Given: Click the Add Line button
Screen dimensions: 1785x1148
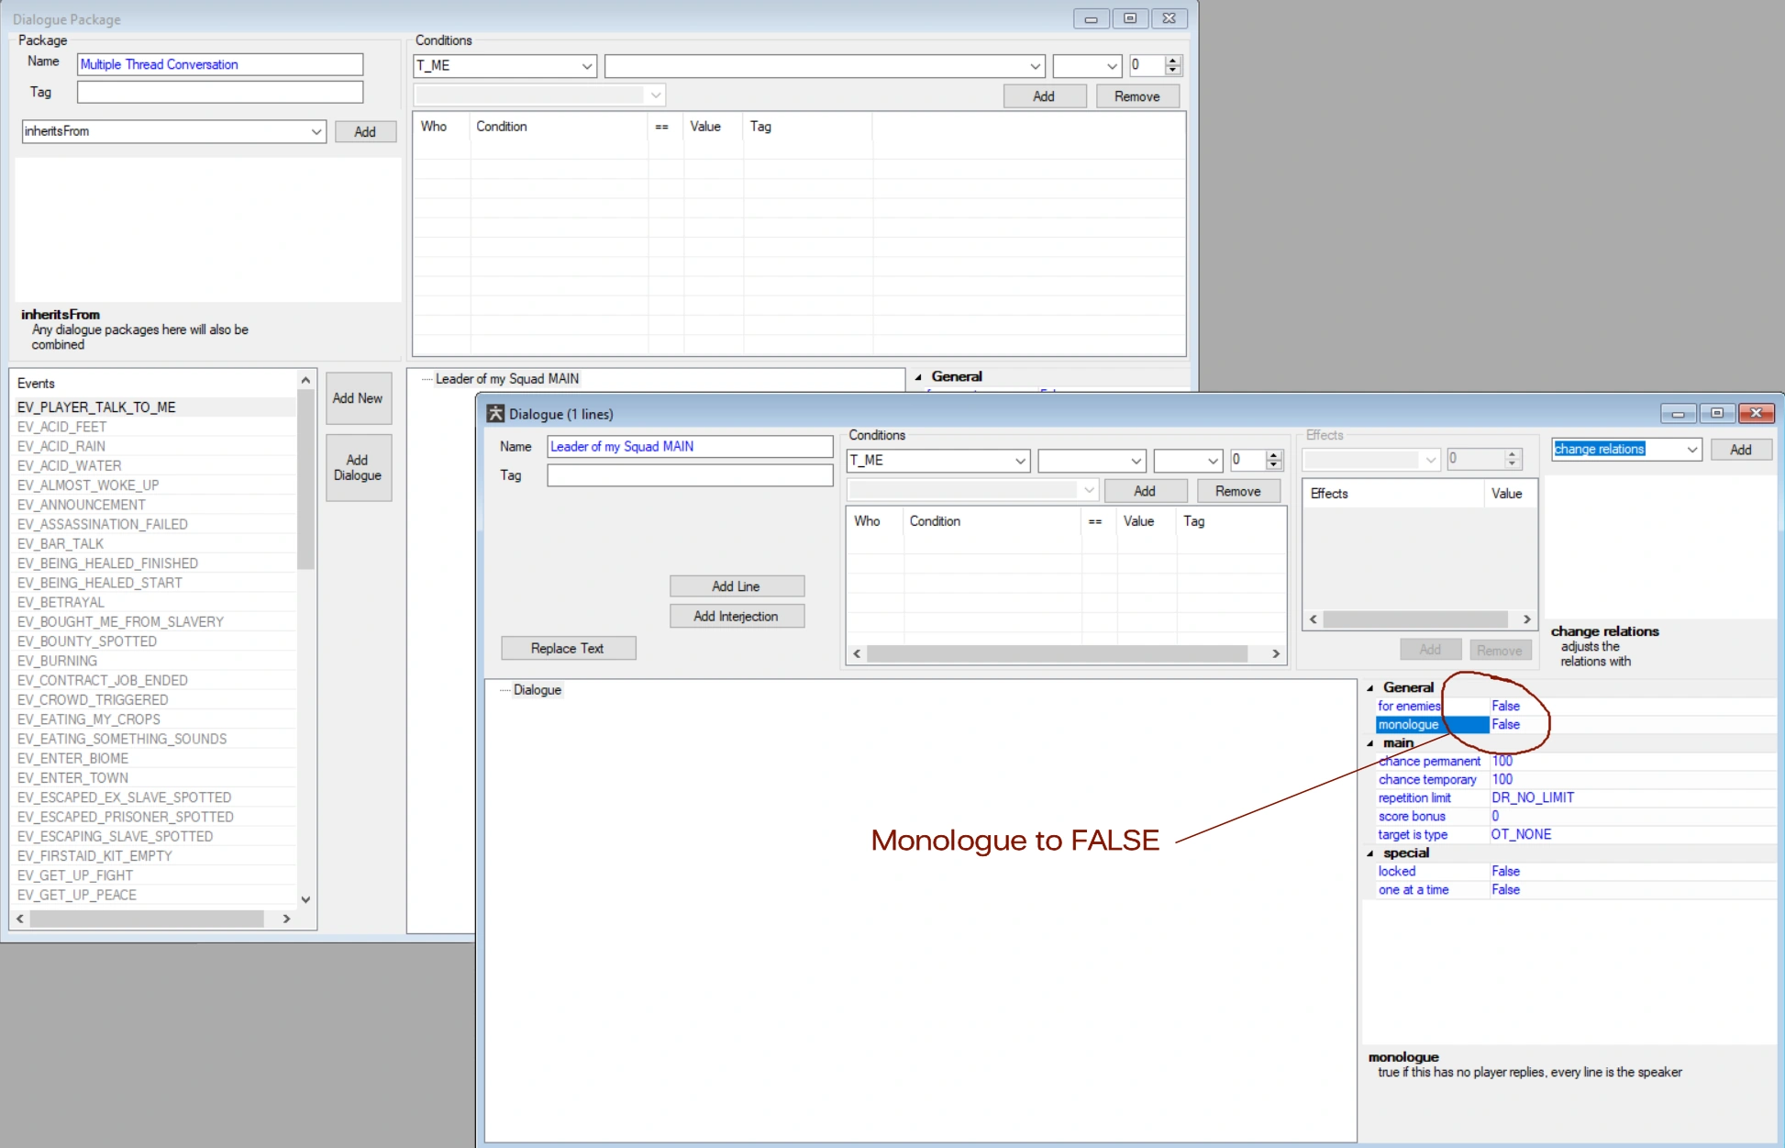Looking at the screenshot, I should (x=736, y=586).
